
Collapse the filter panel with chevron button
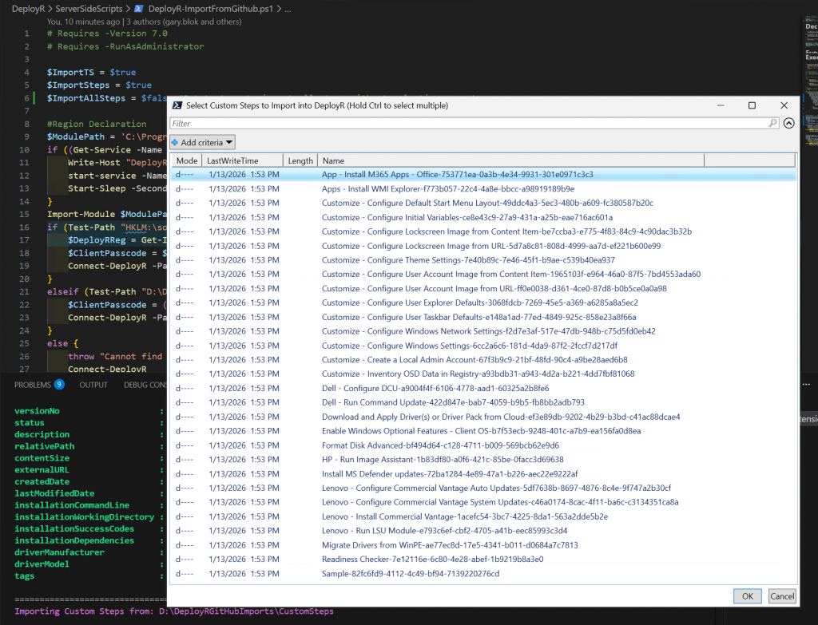coord(788,124)
